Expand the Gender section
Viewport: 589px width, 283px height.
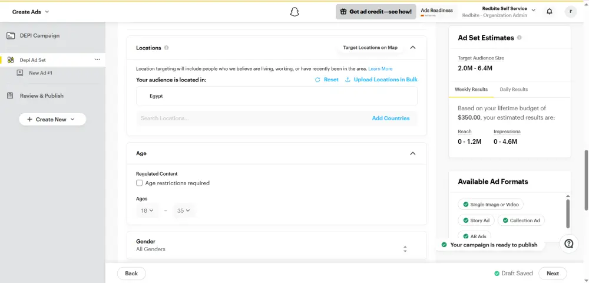[405, 249]
